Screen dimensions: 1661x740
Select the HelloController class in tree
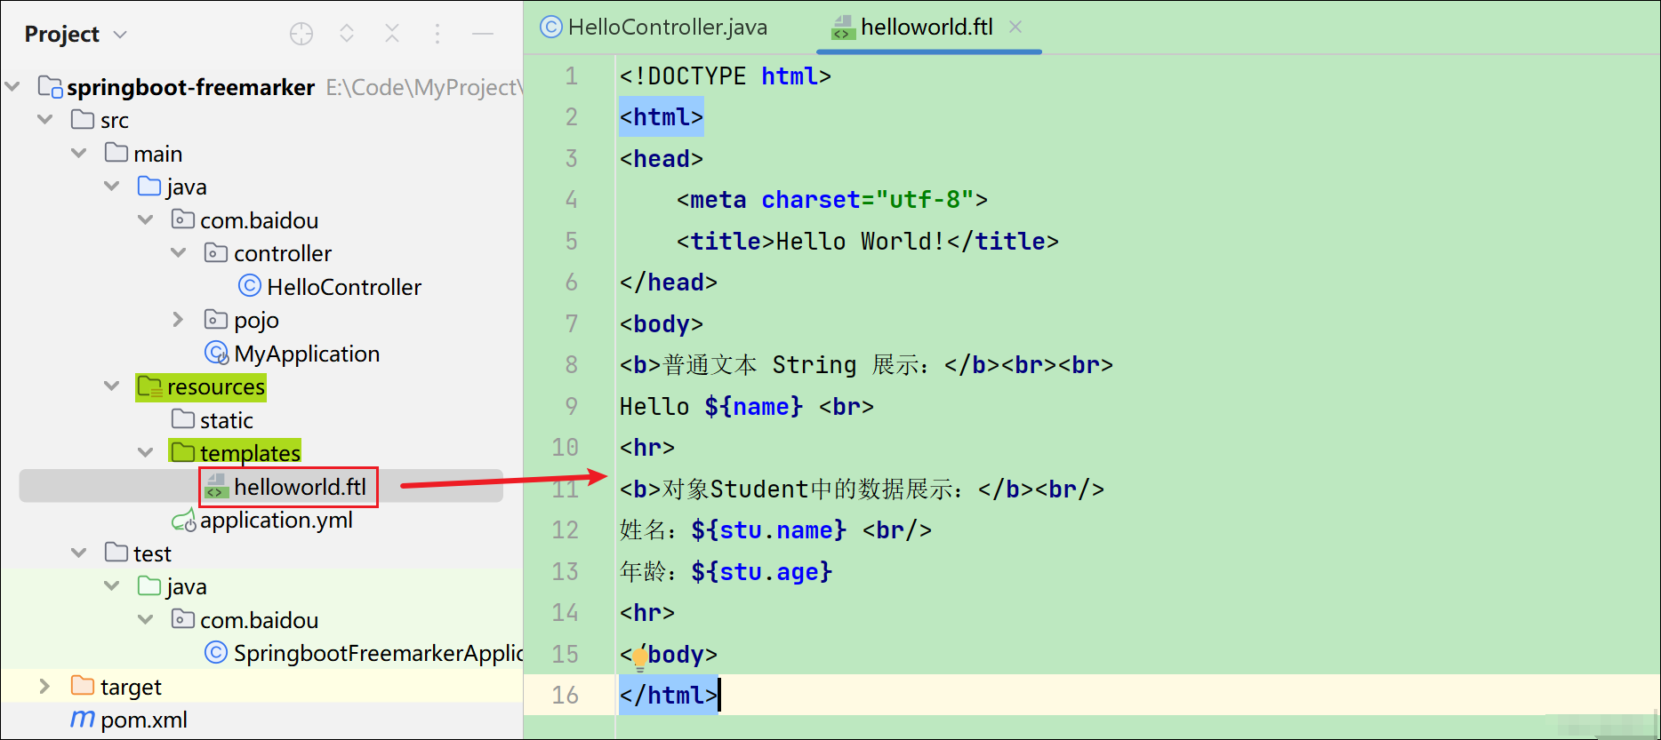tap(343, 287)
